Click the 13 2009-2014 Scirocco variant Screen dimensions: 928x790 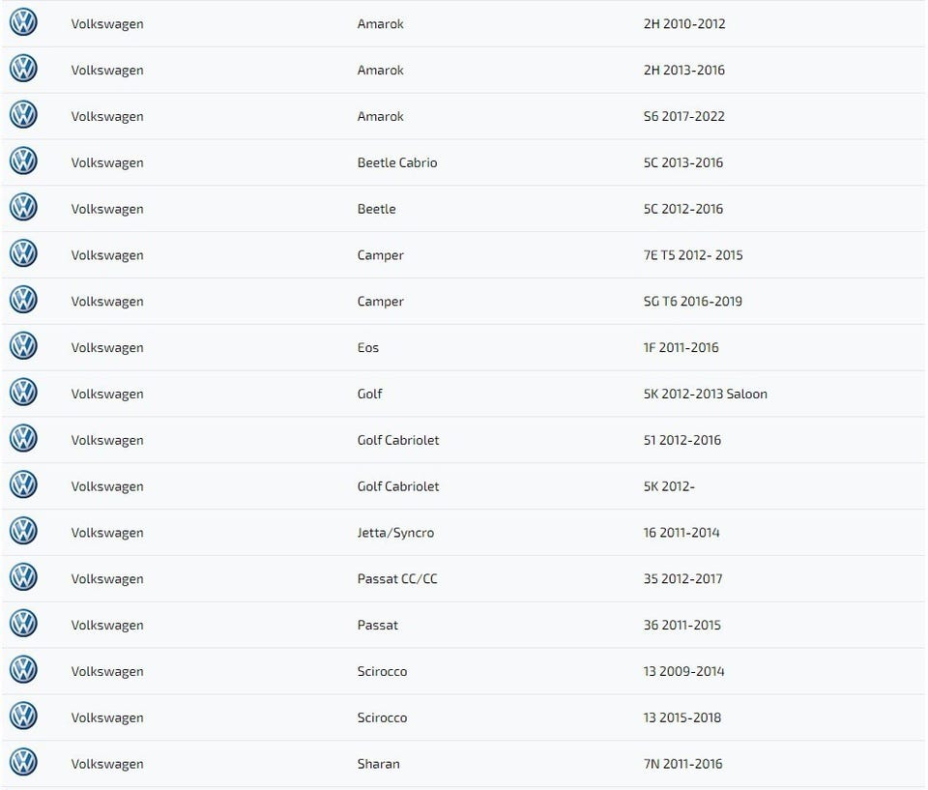pyautogui.click(x=683, y=671)
